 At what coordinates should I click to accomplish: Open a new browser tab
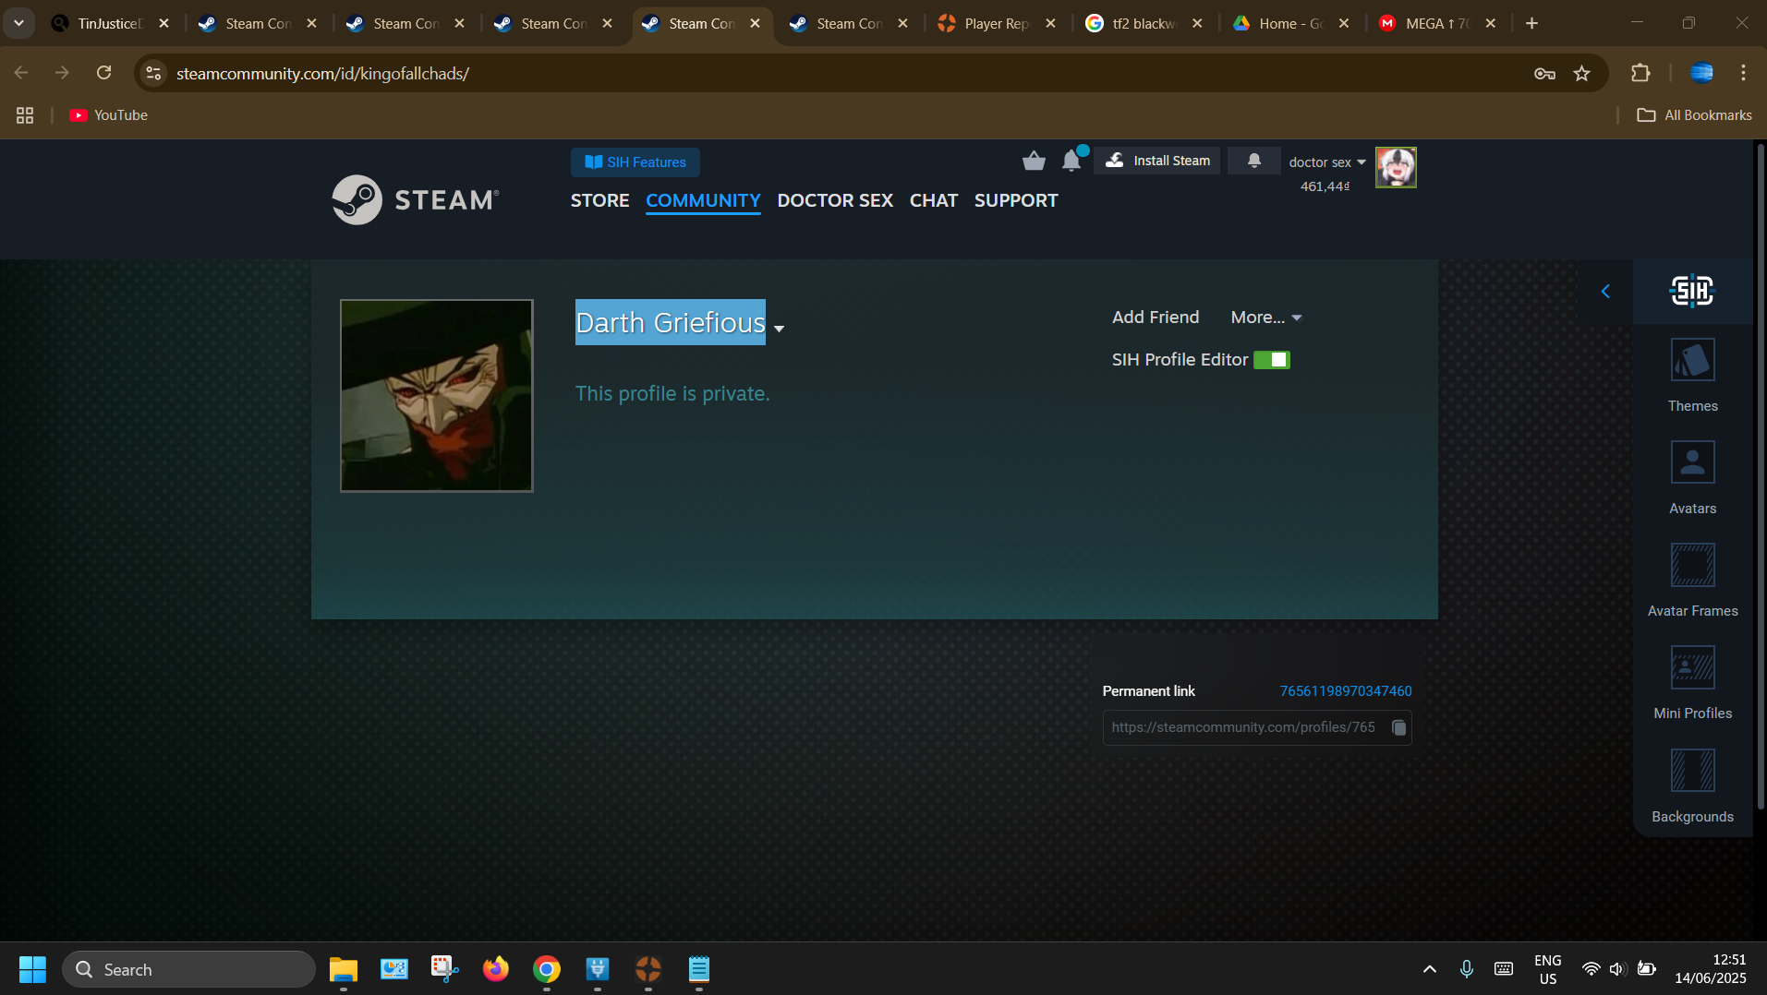pyautogui.click(x=1531, y=23)
